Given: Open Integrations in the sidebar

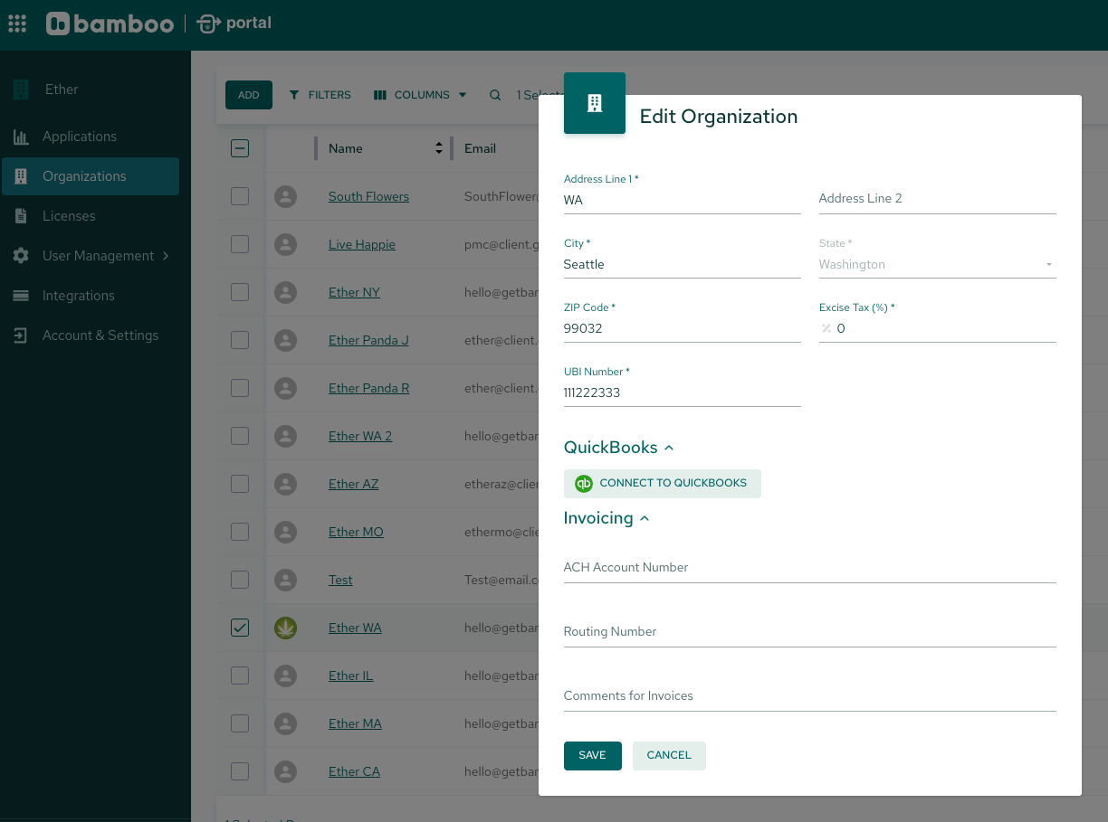Looking at the screenshot, I should (91, 296).
